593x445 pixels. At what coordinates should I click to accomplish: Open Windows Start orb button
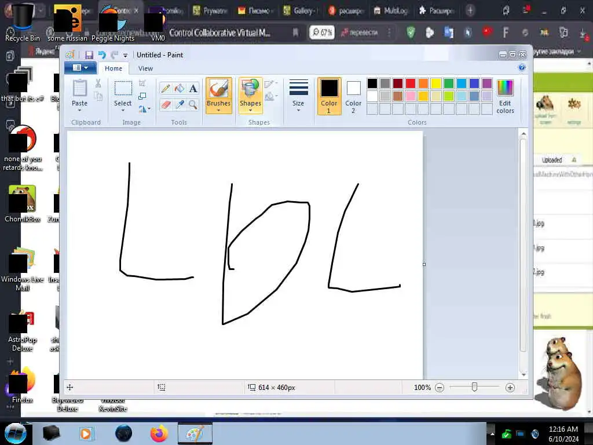click(15, 433)
